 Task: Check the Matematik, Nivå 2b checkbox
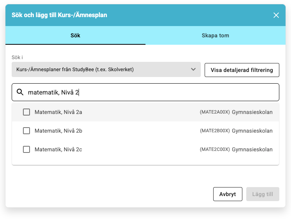click(x=26, y=131)
